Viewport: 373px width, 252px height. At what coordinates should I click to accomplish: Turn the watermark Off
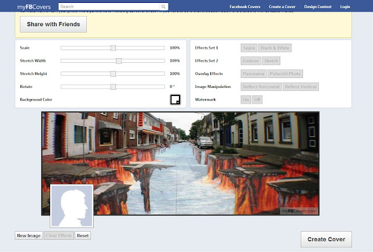(257, 100)
